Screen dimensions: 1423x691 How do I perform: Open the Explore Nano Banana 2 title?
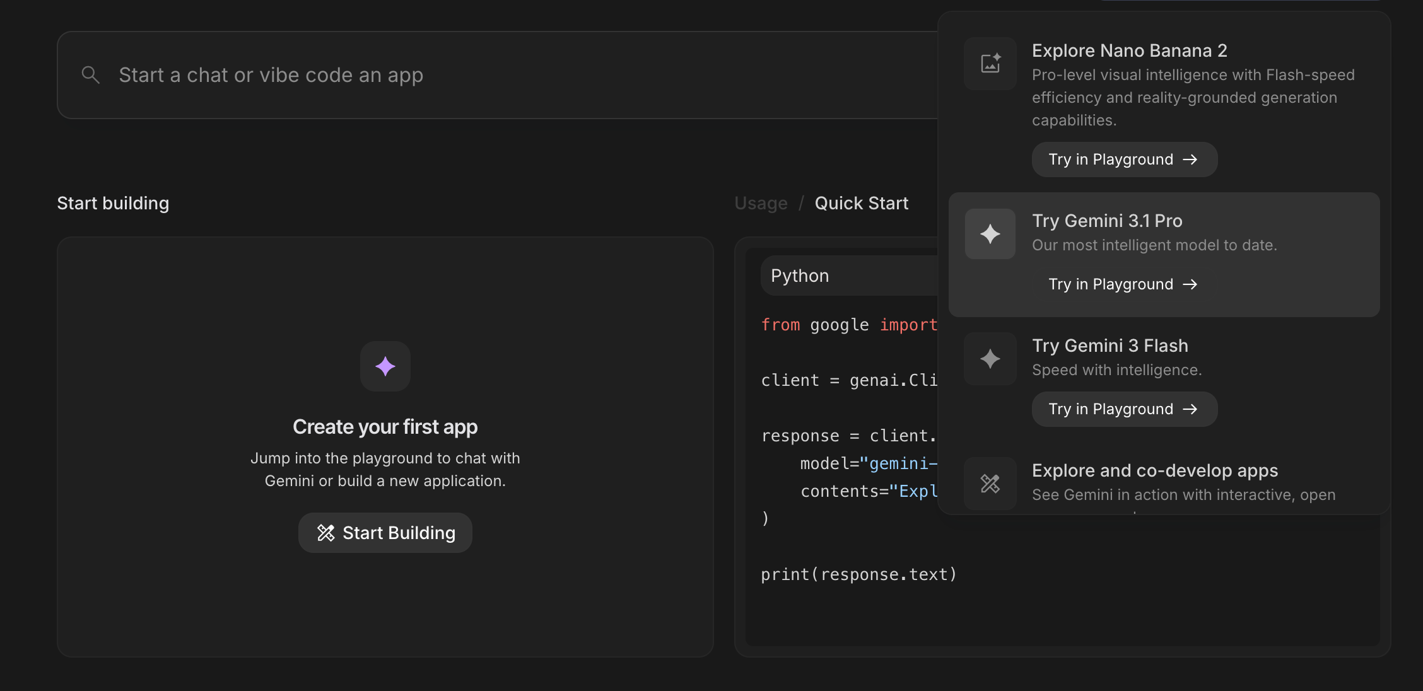(1129, 50)
